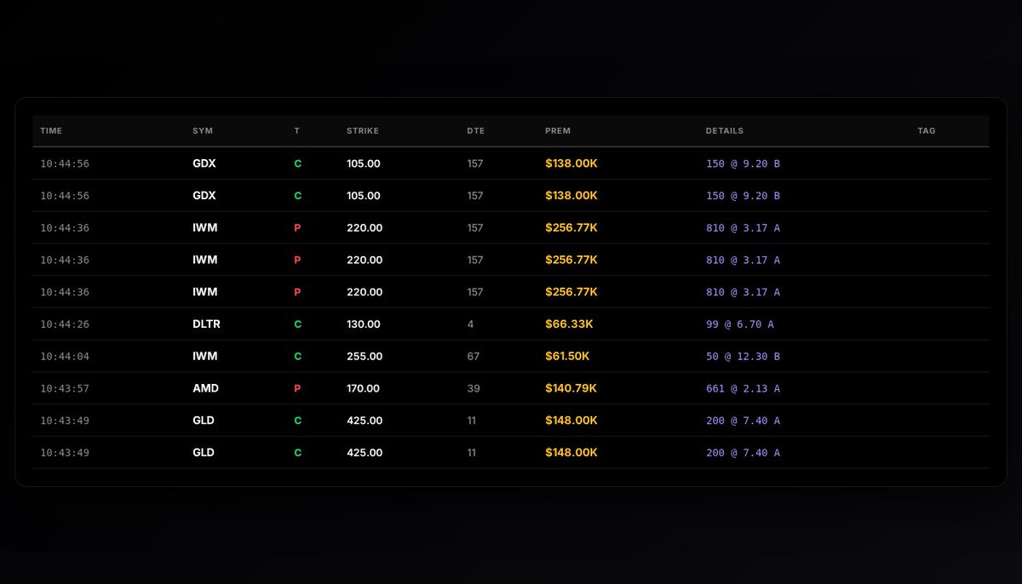Open the DLTR ticker symbol
1022x584 pixels.
(x=206, y=323)
